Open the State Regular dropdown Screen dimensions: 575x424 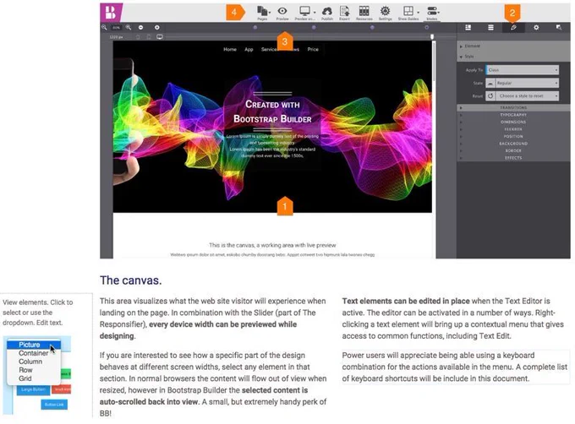pos(527,83)
